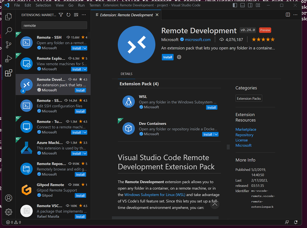Click the Manage gear beside the Install button
The width and height of the screenshot is (307, 228).
pyautogui.click(x=179, y=57)
